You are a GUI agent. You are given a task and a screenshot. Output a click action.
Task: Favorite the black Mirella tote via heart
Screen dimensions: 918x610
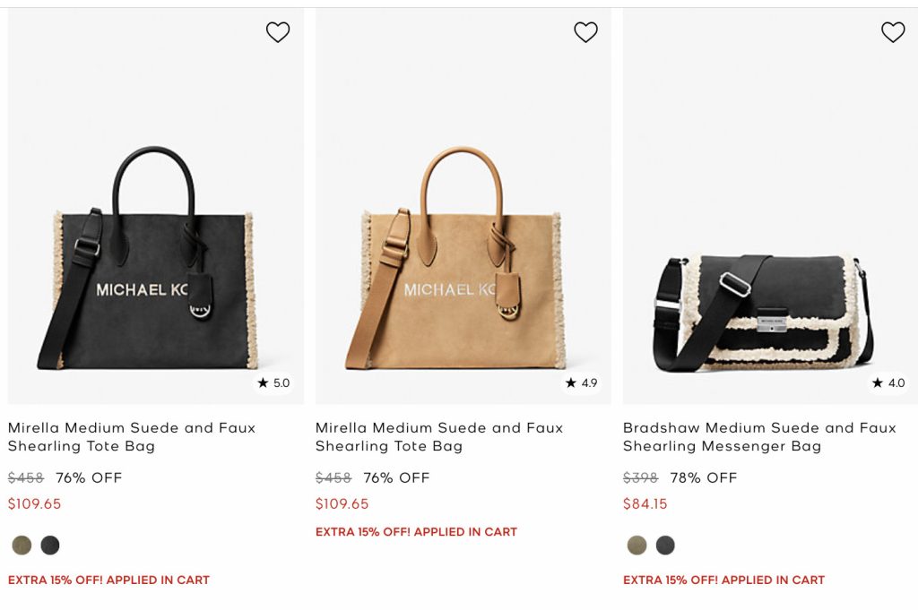[278, 32]
